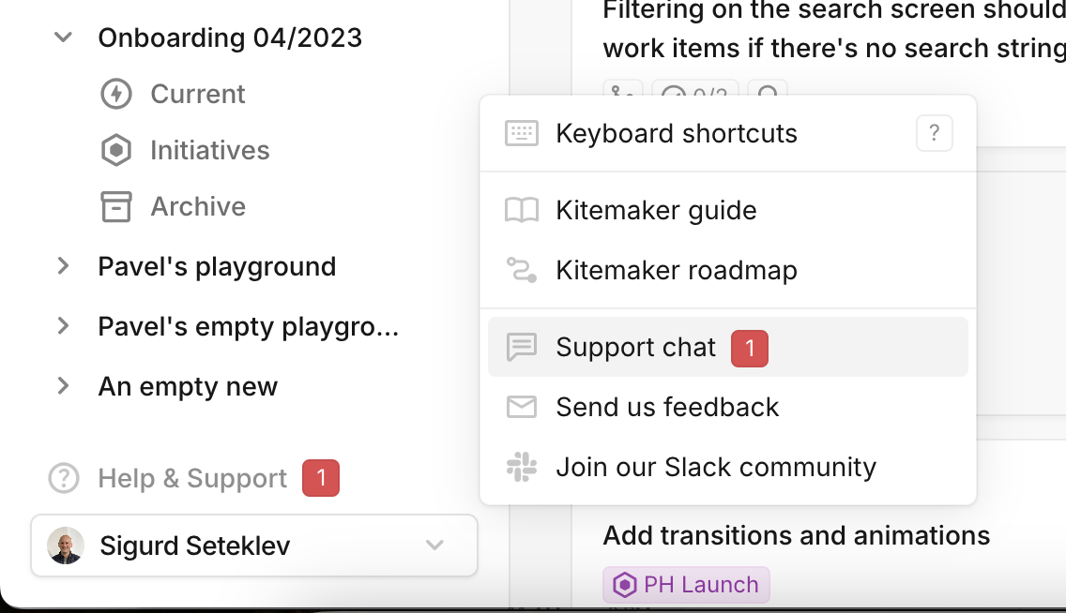
Task: Expand the Pavel's playground space
Action: 63,266
